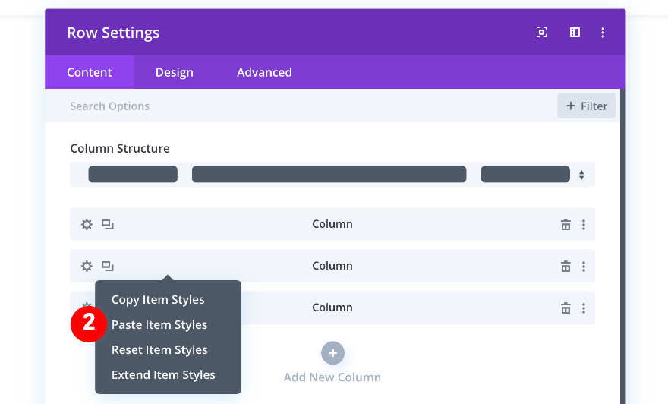This screenshot has width=668, height=404.
Task: Duplicate the second Column item
Action: tap(108, 266)
